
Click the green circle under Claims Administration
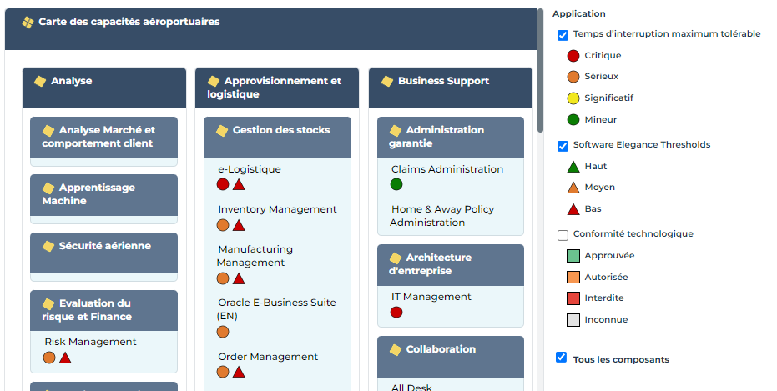(x=396, y=184)
